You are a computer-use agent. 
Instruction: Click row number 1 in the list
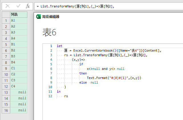(6, 21)
